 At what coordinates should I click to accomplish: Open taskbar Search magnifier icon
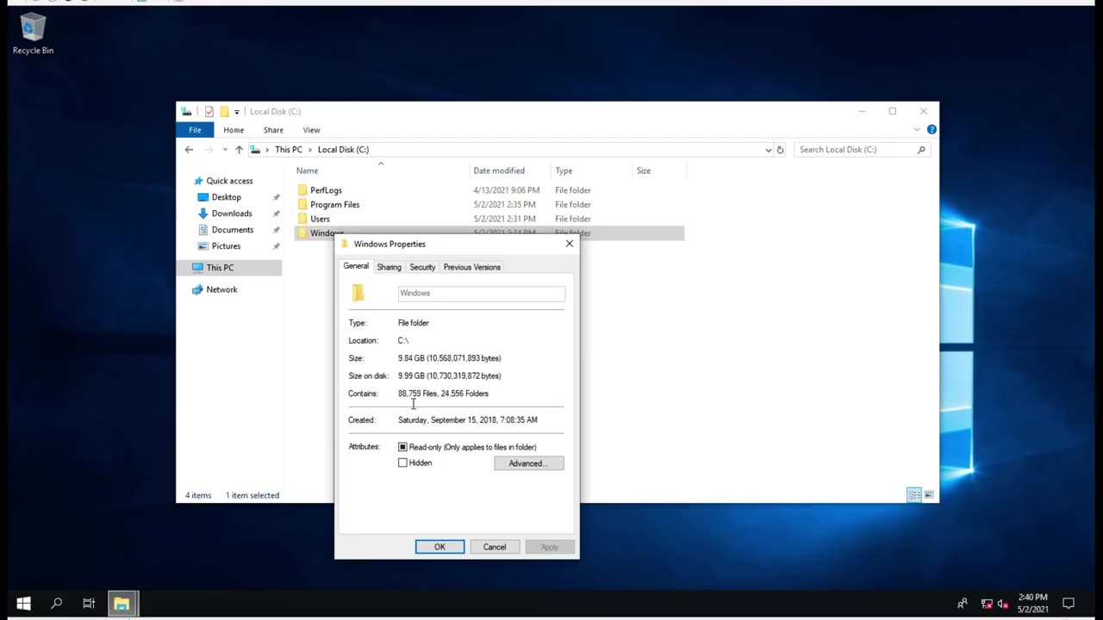tap(56, 604)
